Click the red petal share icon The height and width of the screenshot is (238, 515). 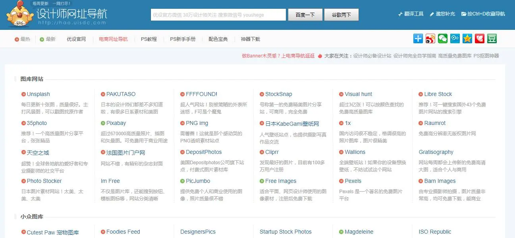(480, 38)
